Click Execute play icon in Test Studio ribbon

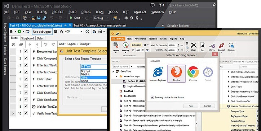click(x=125, y=45)
